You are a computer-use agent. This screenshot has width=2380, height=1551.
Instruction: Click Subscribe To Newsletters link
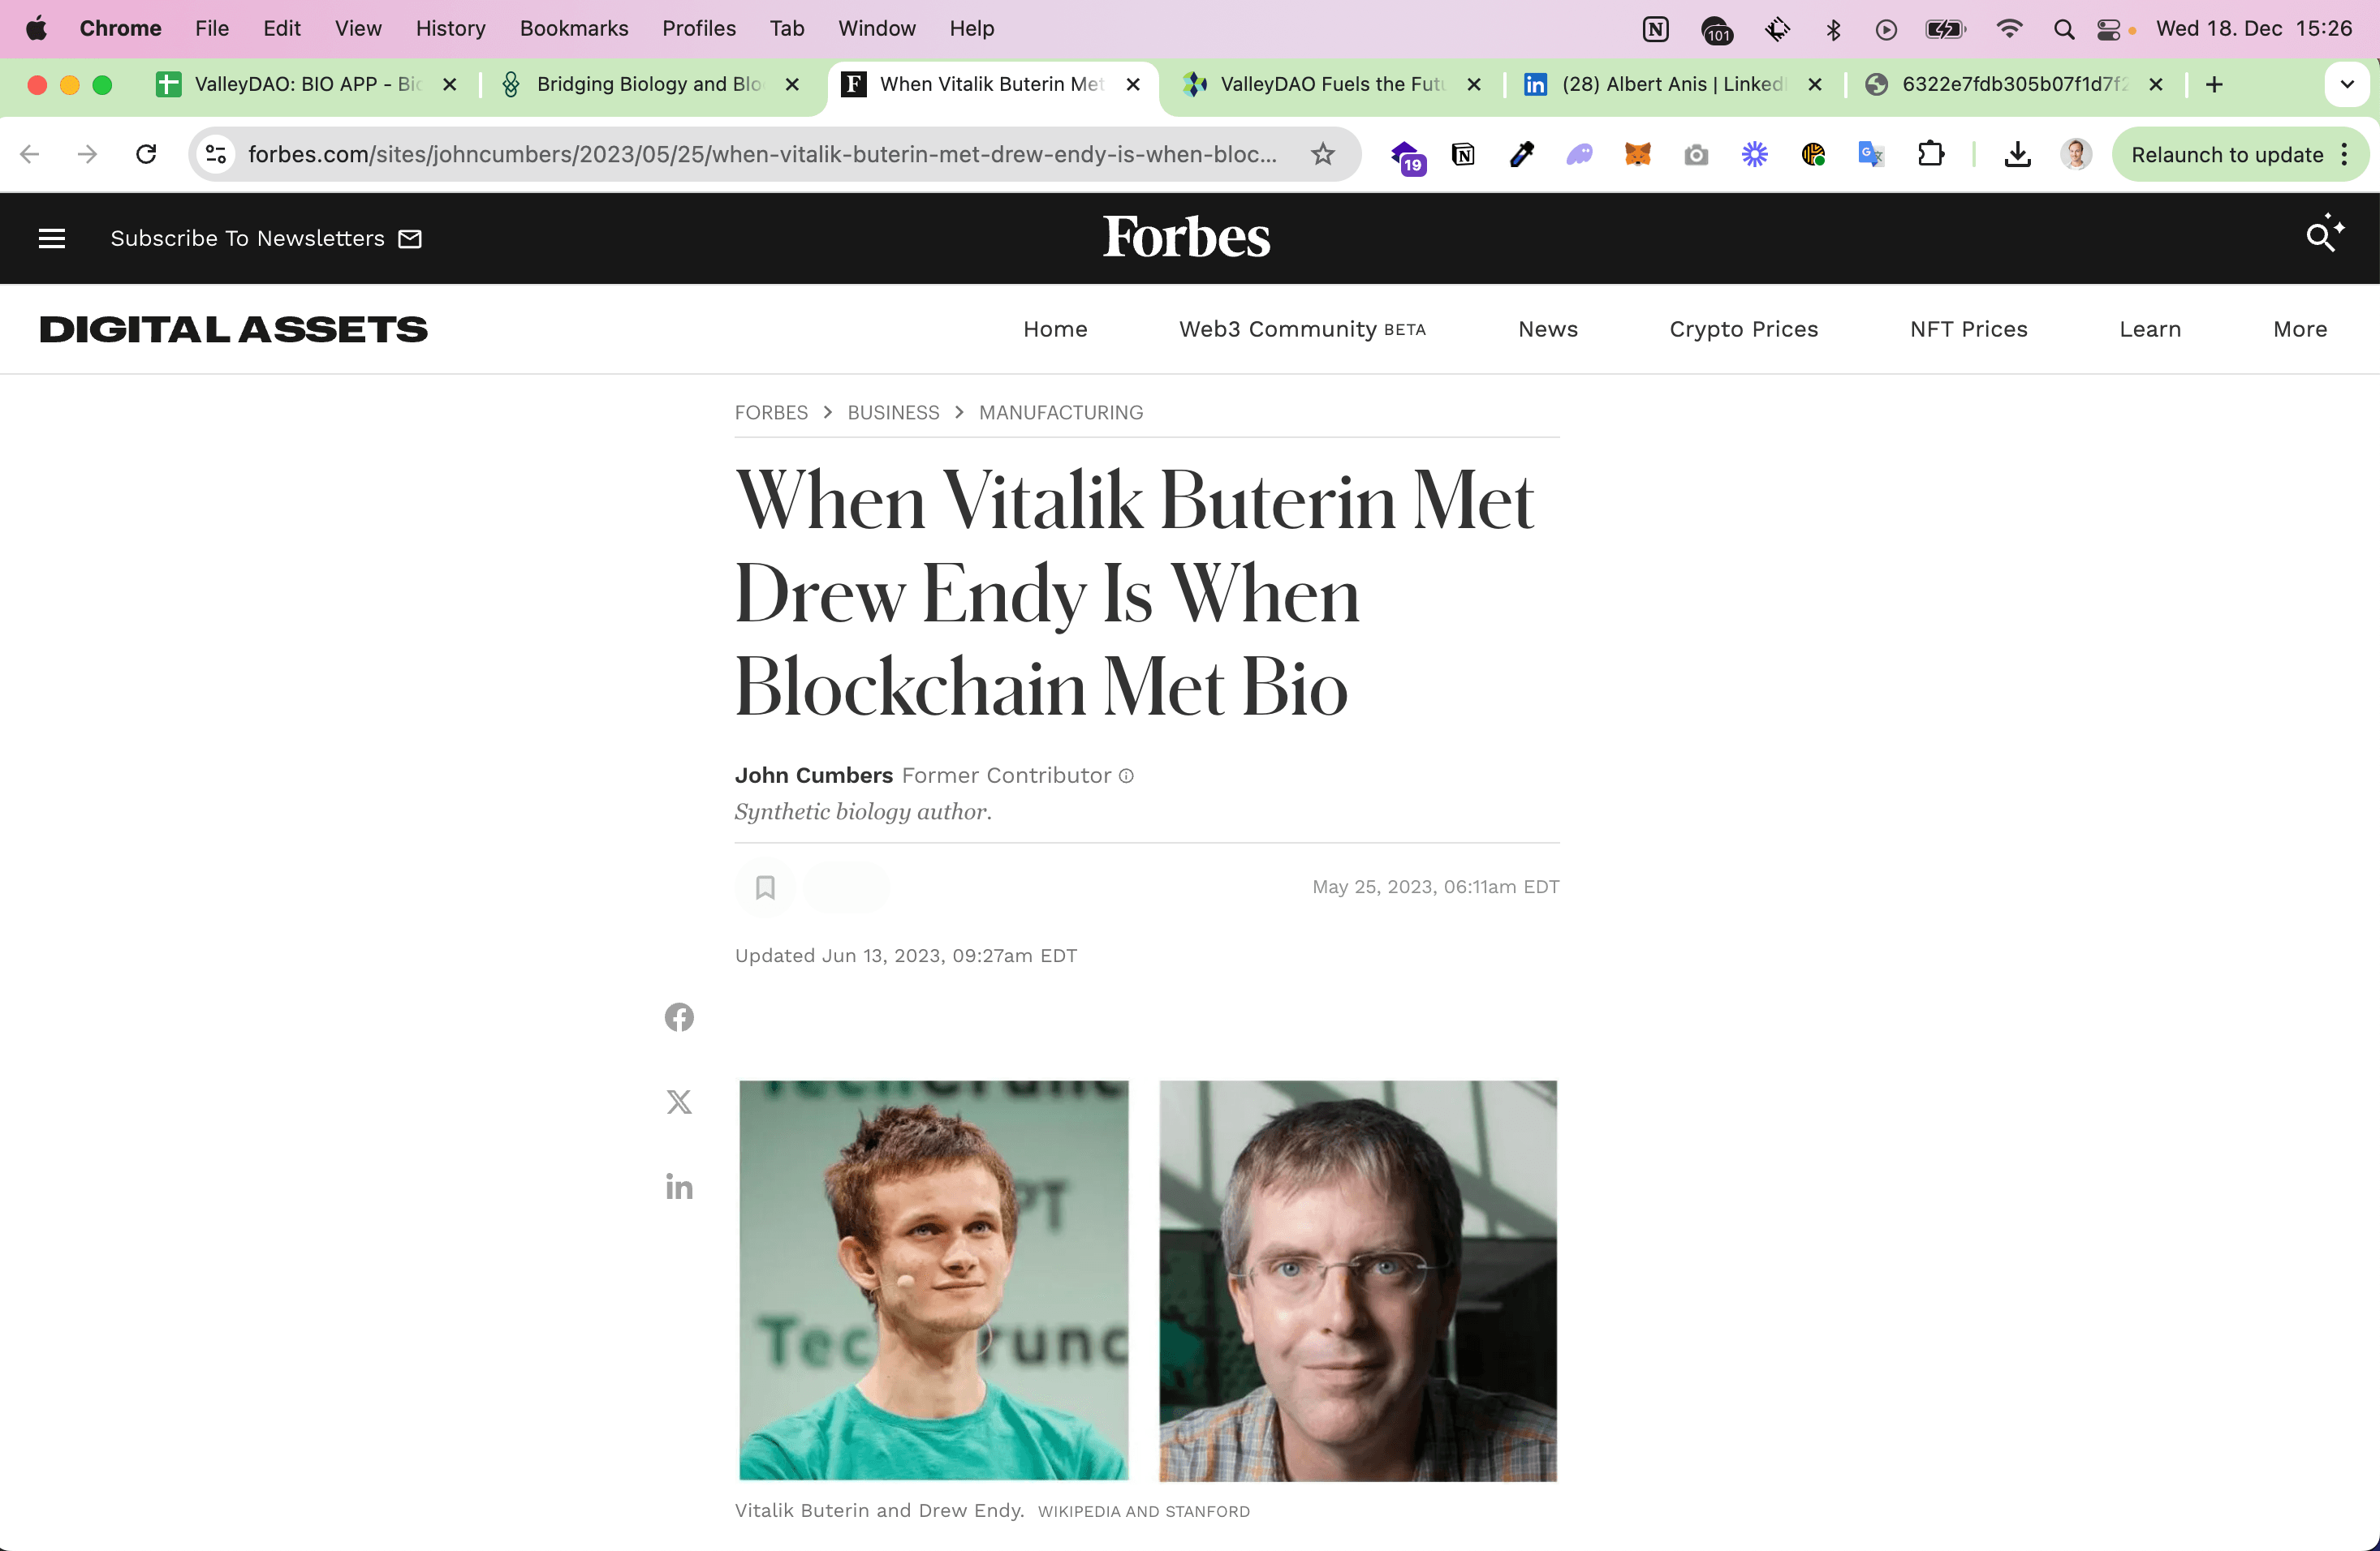(265, 238)
